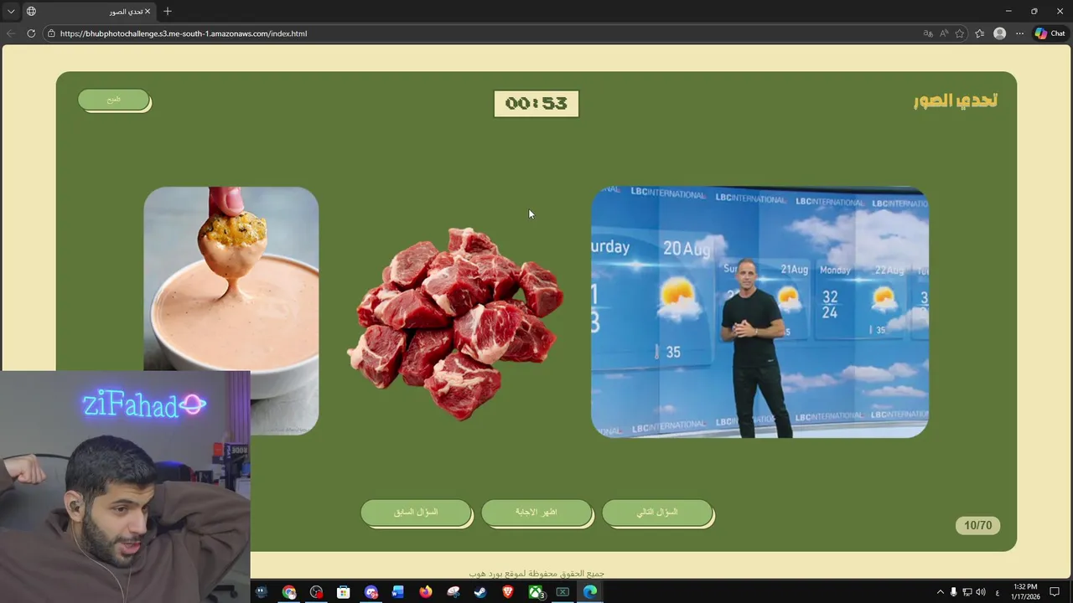Viewport: 1073px width, 603px height.
Task: Open the volume speaker tray icon
Action: pyautogui.click(x=980, y=592)
